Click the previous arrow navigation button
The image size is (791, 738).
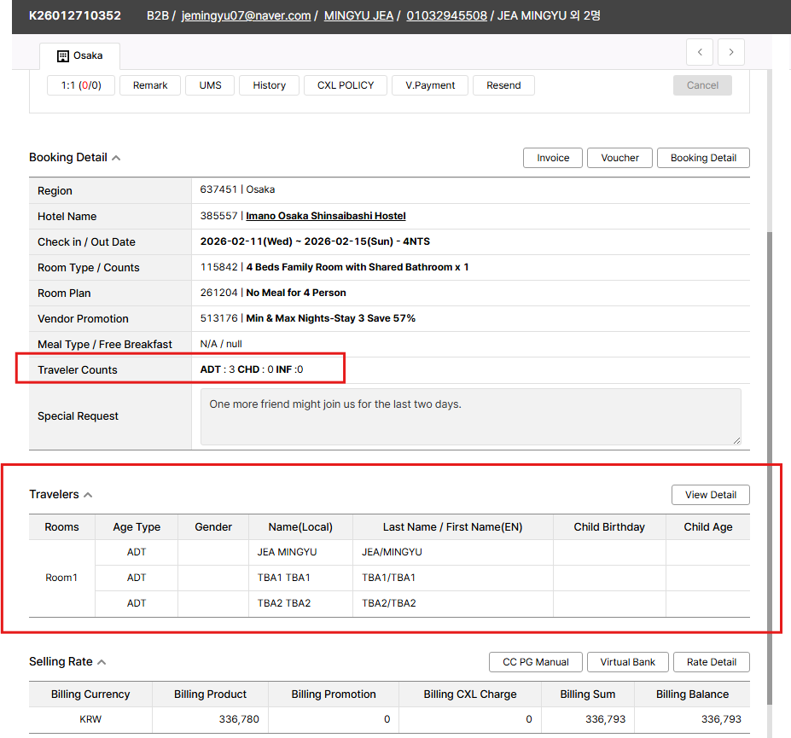tap(700, 52)
